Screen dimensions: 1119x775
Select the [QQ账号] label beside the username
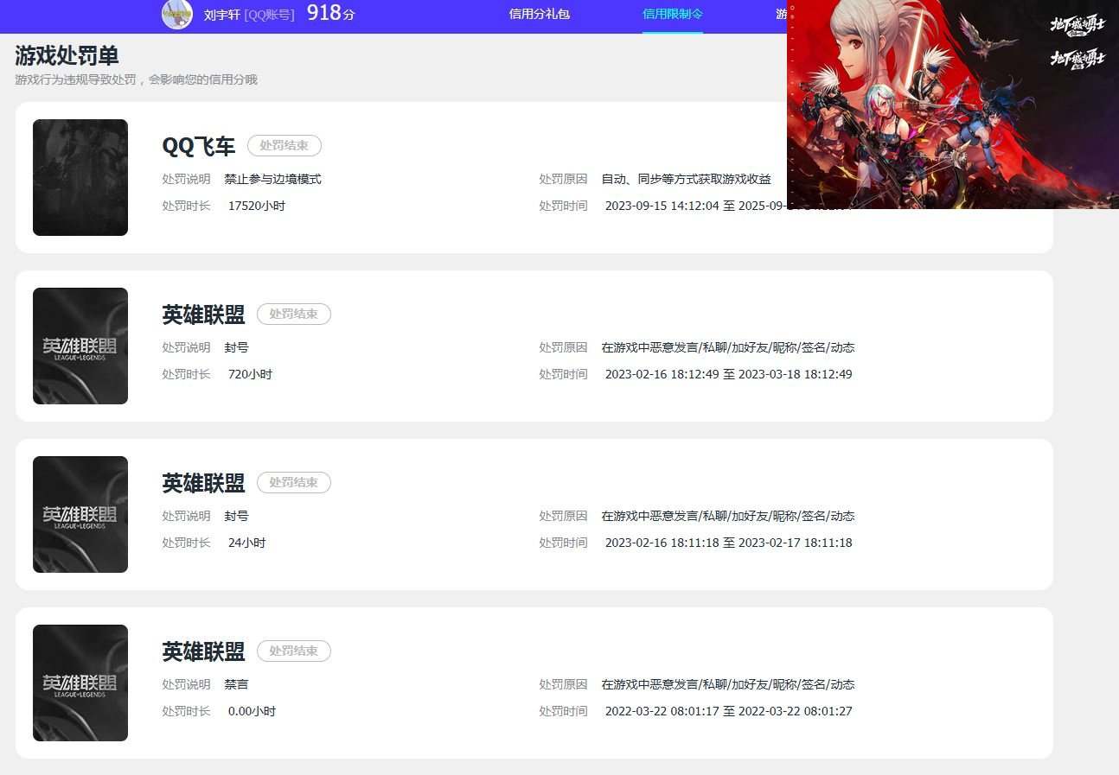pos(270,15)
